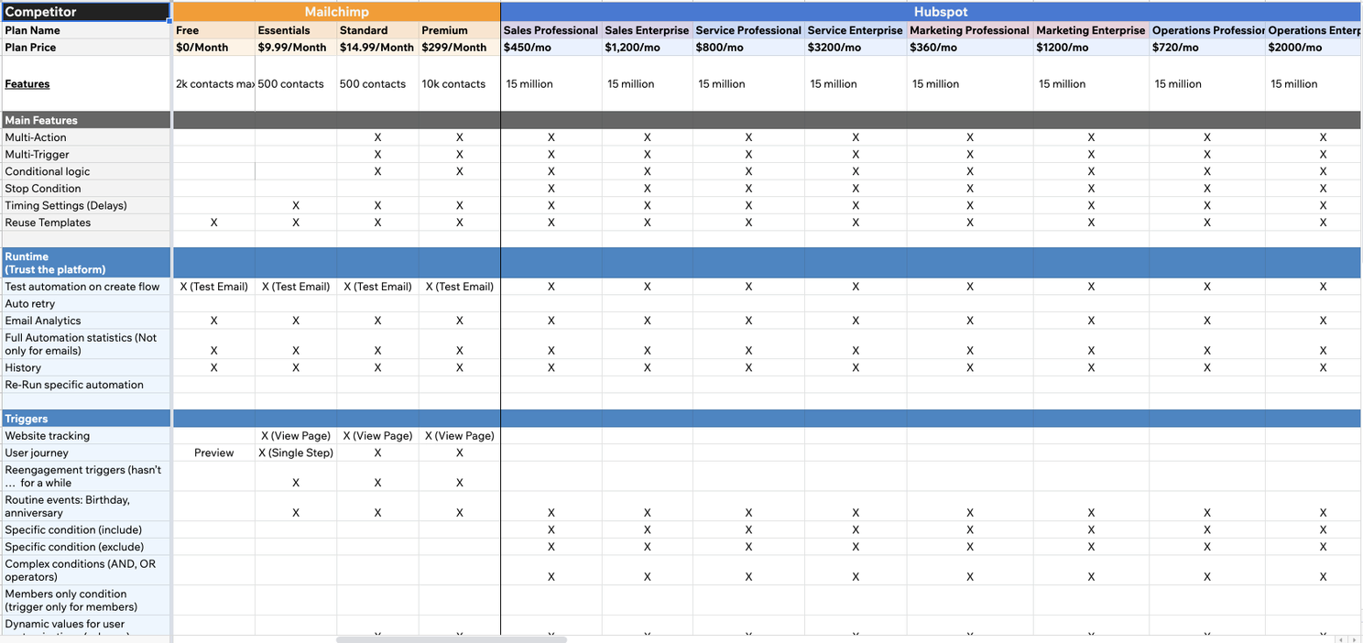Click the Runtime (Trust the platform) header
1363x643 pixels.
85,263
